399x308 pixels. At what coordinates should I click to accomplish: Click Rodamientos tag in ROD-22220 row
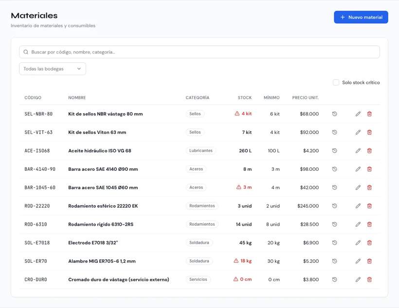[x=202, y=206]
